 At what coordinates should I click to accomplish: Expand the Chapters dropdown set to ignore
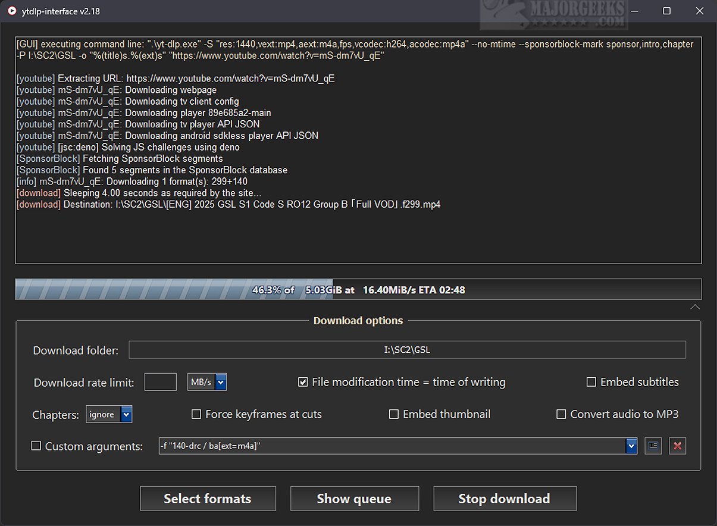(126, 414)
